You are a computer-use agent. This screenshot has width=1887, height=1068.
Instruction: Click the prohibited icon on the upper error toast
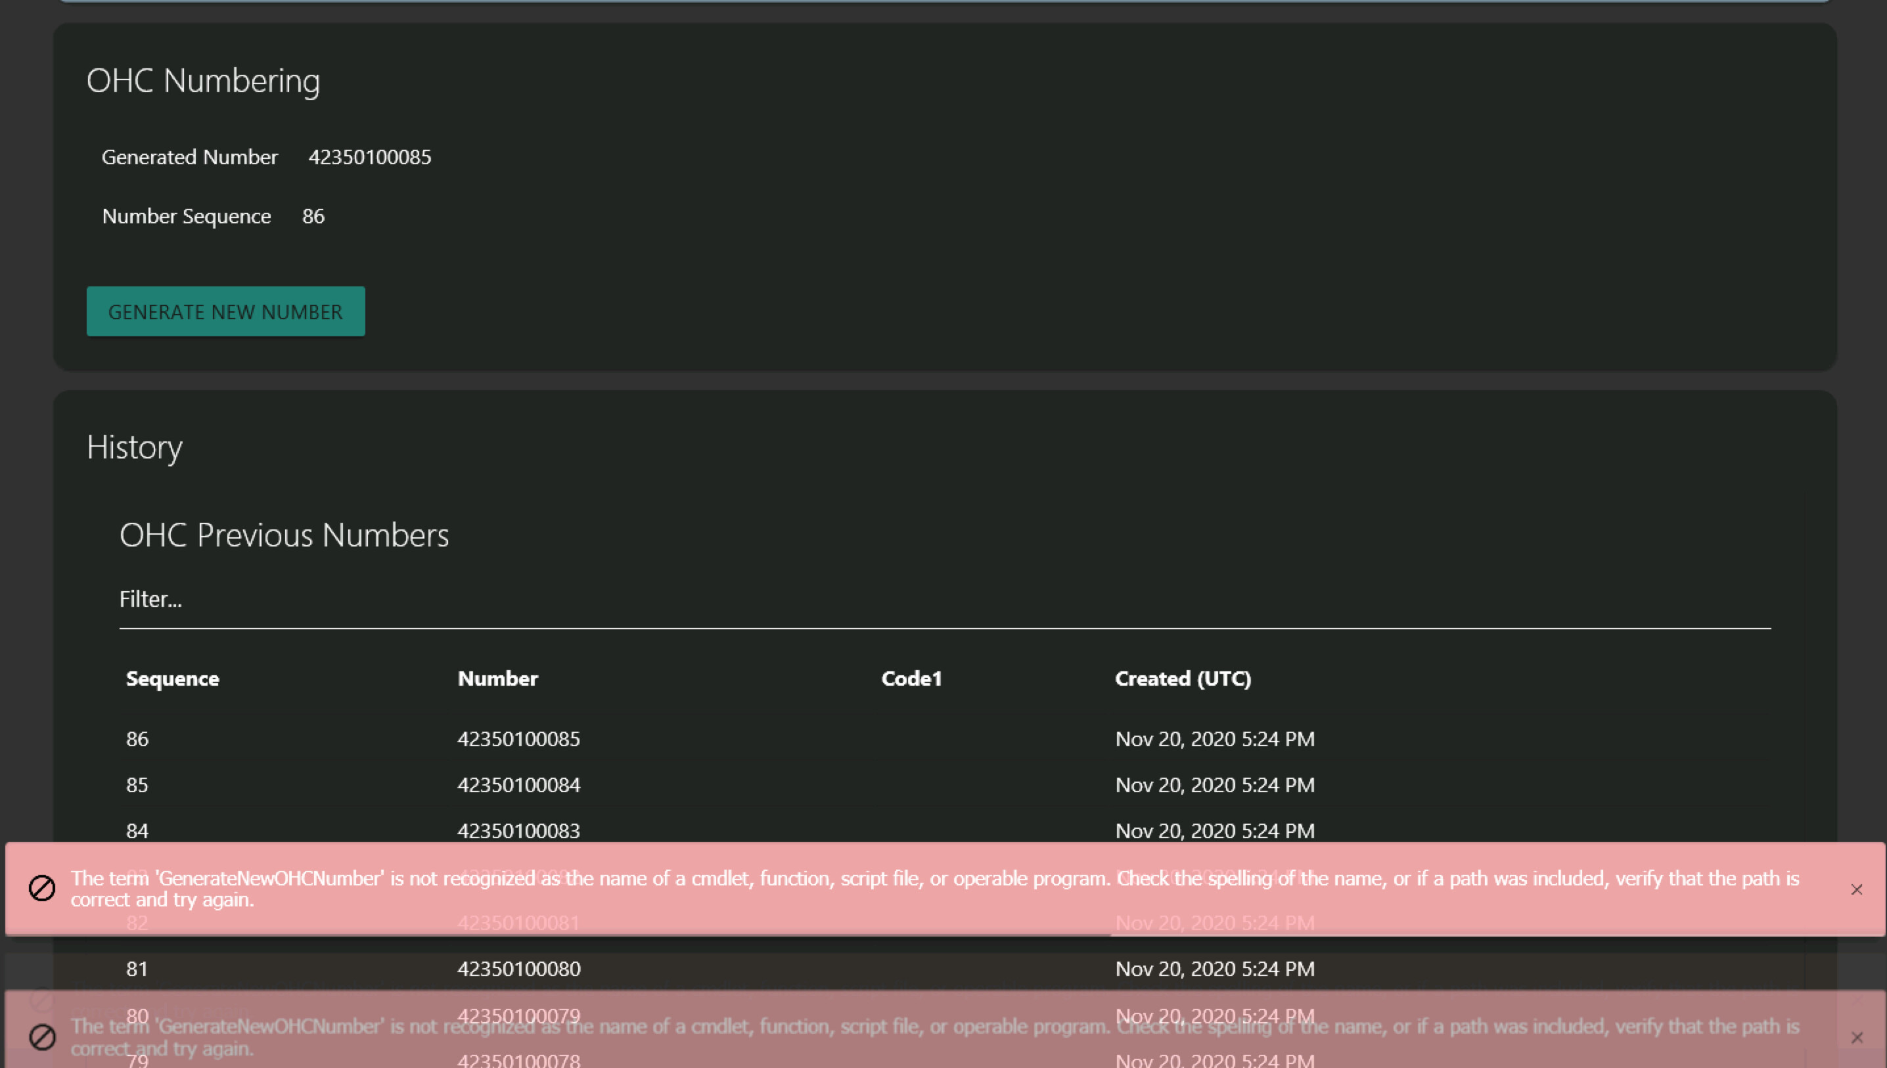click(x=42, y=887)
